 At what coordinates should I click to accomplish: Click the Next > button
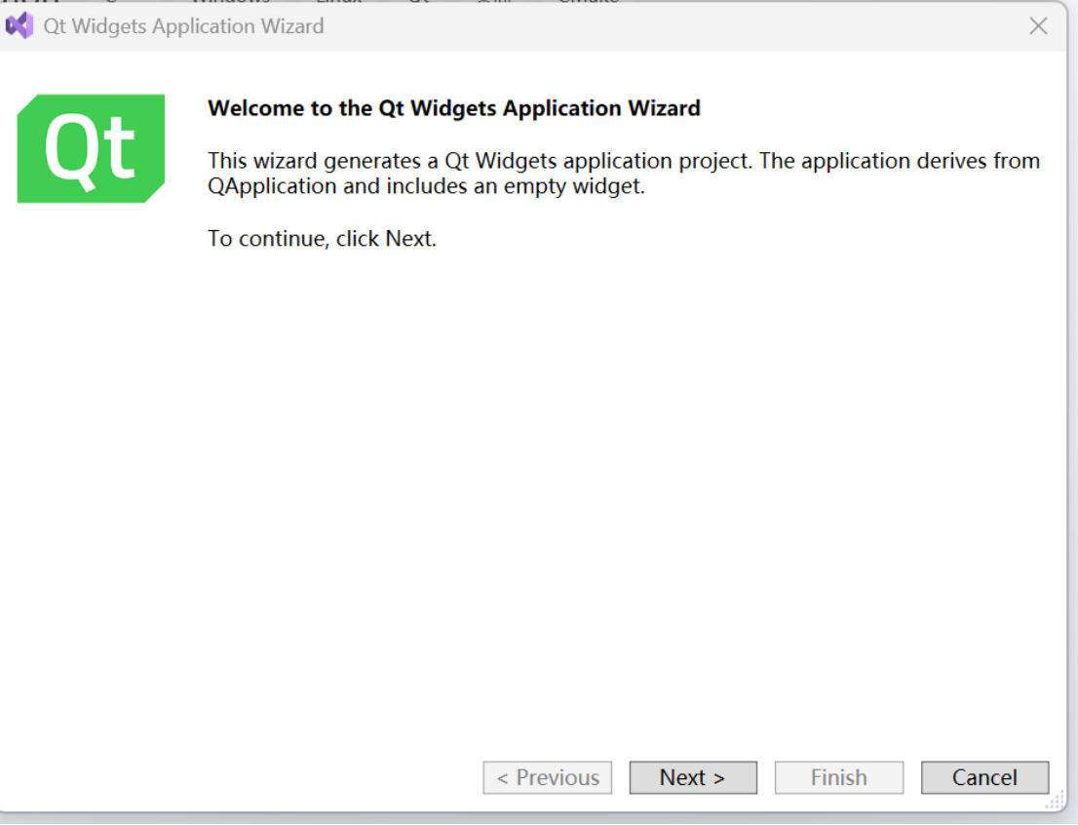693,777
